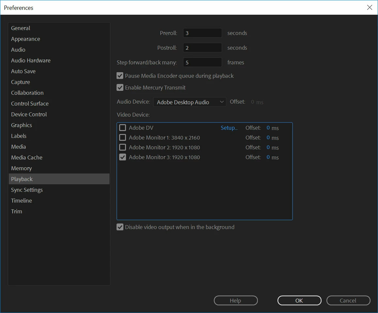Disable Enable Mercury Transmit checkbox
378x313 pixels.
point(120,87)
